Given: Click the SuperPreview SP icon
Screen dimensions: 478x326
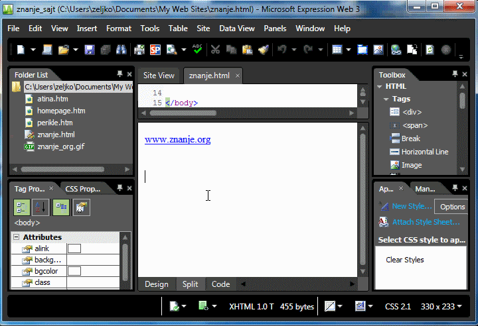Looking at the screenshot, I should pos(155,50).
